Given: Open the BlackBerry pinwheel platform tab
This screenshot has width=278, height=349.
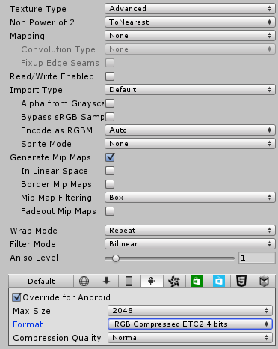Looking at the screenshot, I should (174, 282).
